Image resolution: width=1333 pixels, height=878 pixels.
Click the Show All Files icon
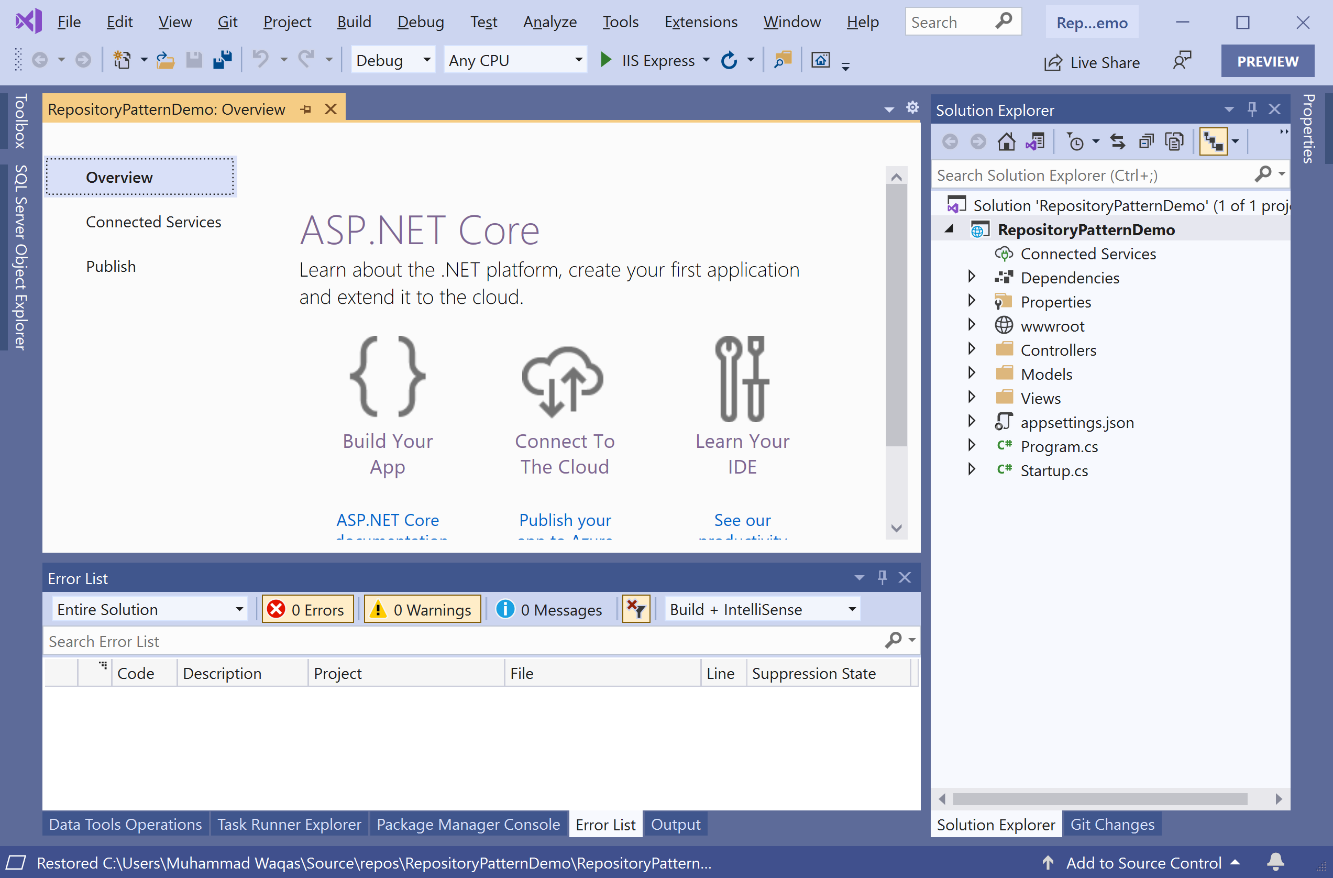pos(1174,142)
